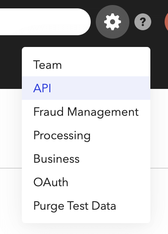Select Team from settings menu
Image resolution: width=168 pixels, height=234 pixels.
[x=86, y=65]
